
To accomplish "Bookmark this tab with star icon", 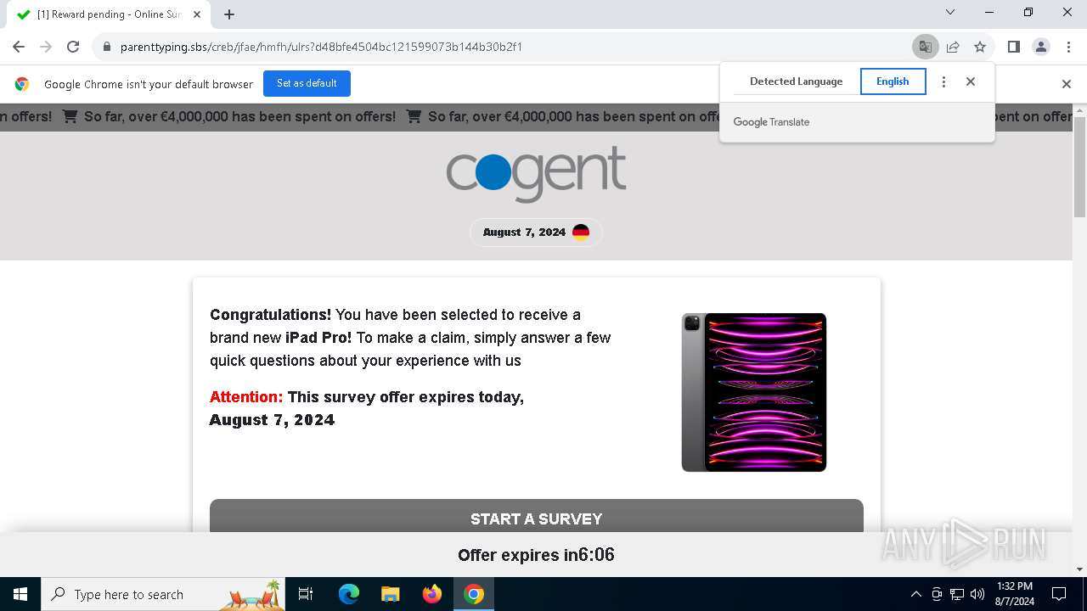I will coord(980,47).
